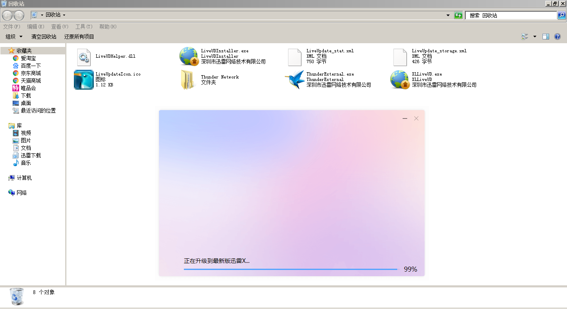Image resolution: width=567 pixels, height=309 pixels.
Task: Open 唯品会 favorite link
Action: (x=28, y=88)
